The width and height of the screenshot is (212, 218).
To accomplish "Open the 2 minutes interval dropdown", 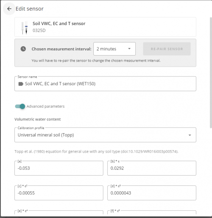I will tap(114, 49).
